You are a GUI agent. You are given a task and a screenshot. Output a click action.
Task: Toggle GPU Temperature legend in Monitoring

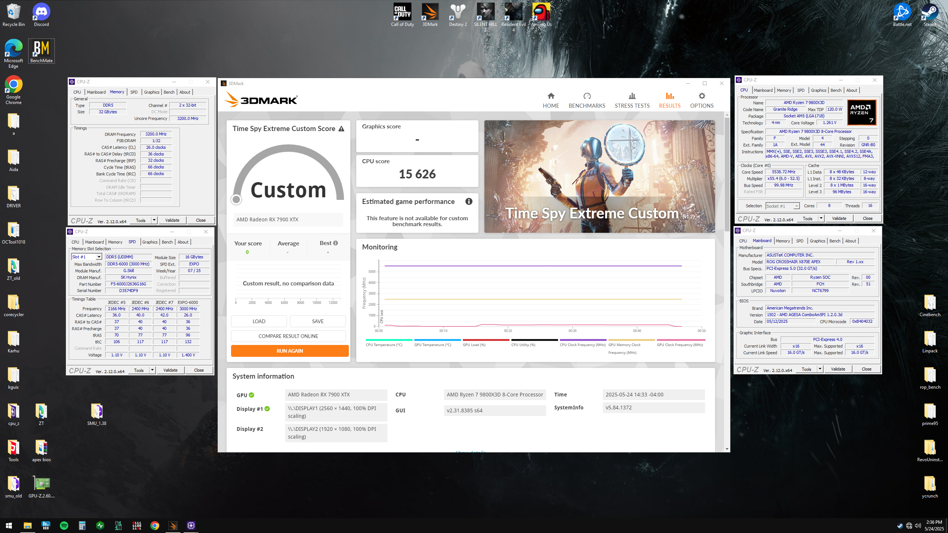pyautogui.click(x=437, y=343)
